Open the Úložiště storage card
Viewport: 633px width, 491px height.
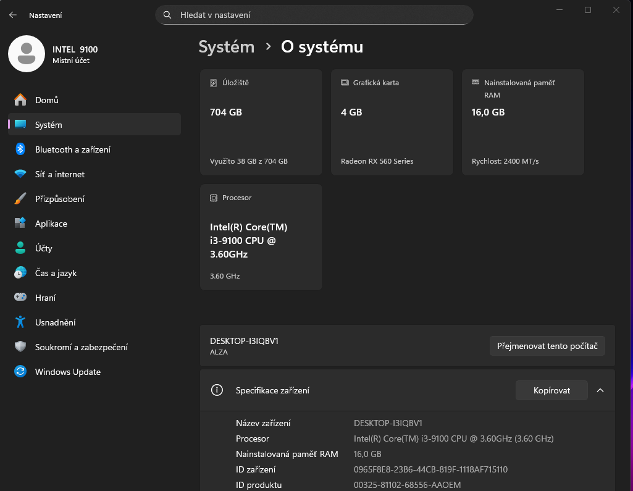pyautogui.click(x=261, y=122)
